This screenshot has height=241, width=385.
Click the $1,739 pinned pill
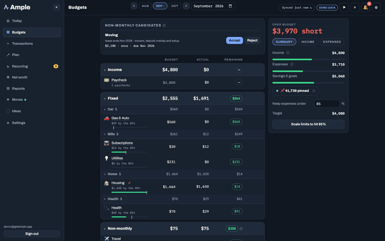coord(295,91)
